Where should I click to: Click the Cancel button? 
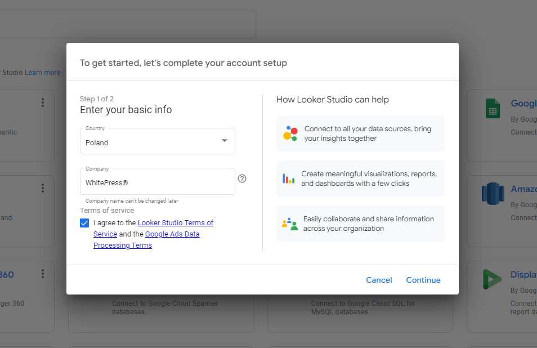[379, 280]
